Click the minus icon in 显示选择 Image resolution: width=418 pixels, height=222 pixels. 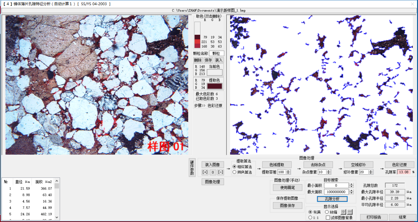(x=350, y=212)
